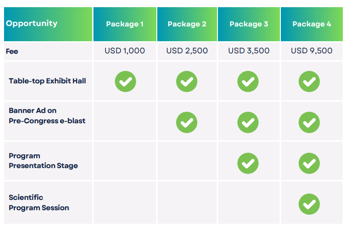
Task: Click the Banner Ad on Pre-Congress e-blast label
Action: click(47, 116)
